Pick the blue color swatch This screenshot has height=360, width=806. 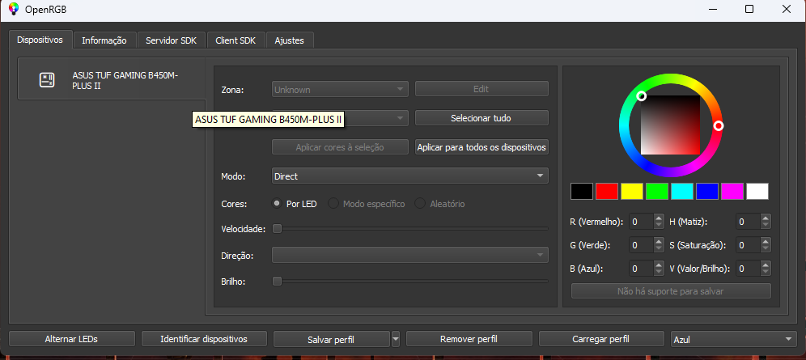[x=706, y=191]
